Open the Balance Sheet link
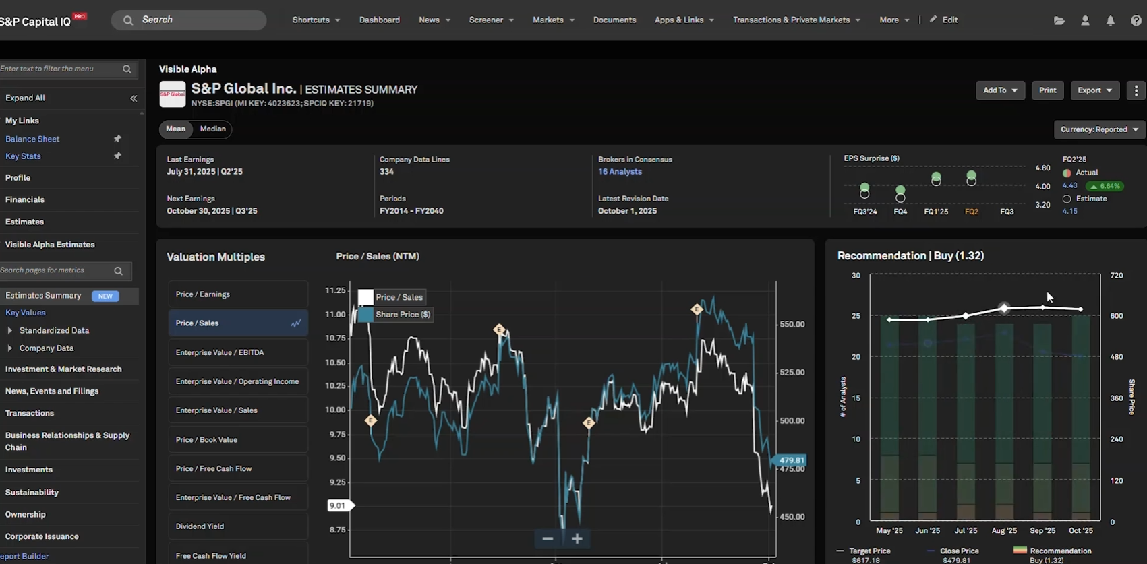The image size is (1147, 564). pos(32,139)
